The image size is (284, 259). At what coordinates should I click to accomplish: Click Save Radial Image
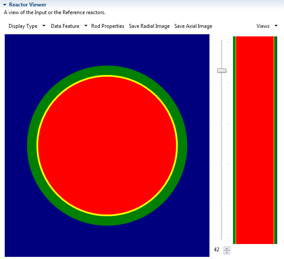coord(149,26)
